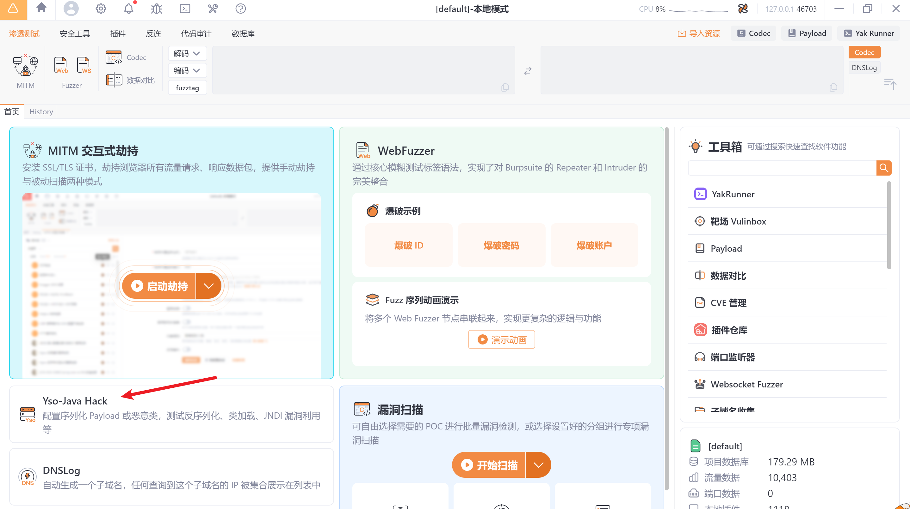Click the notification bell icon
The height and width of the screenshot is (509, 910).
[x=129, y=9]
